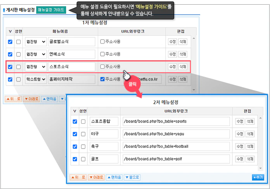Click the 스포츠소식 menu name field
Screen dimensions: 270x189
[x=72, y=66]
